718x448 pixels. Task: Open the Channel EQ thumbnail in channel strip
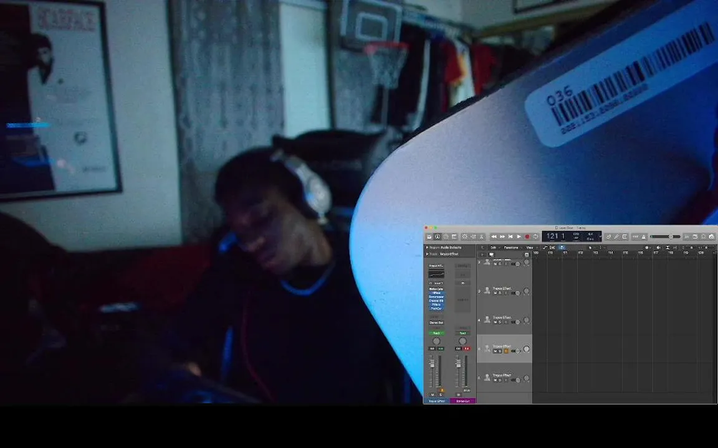pos(436,274)
